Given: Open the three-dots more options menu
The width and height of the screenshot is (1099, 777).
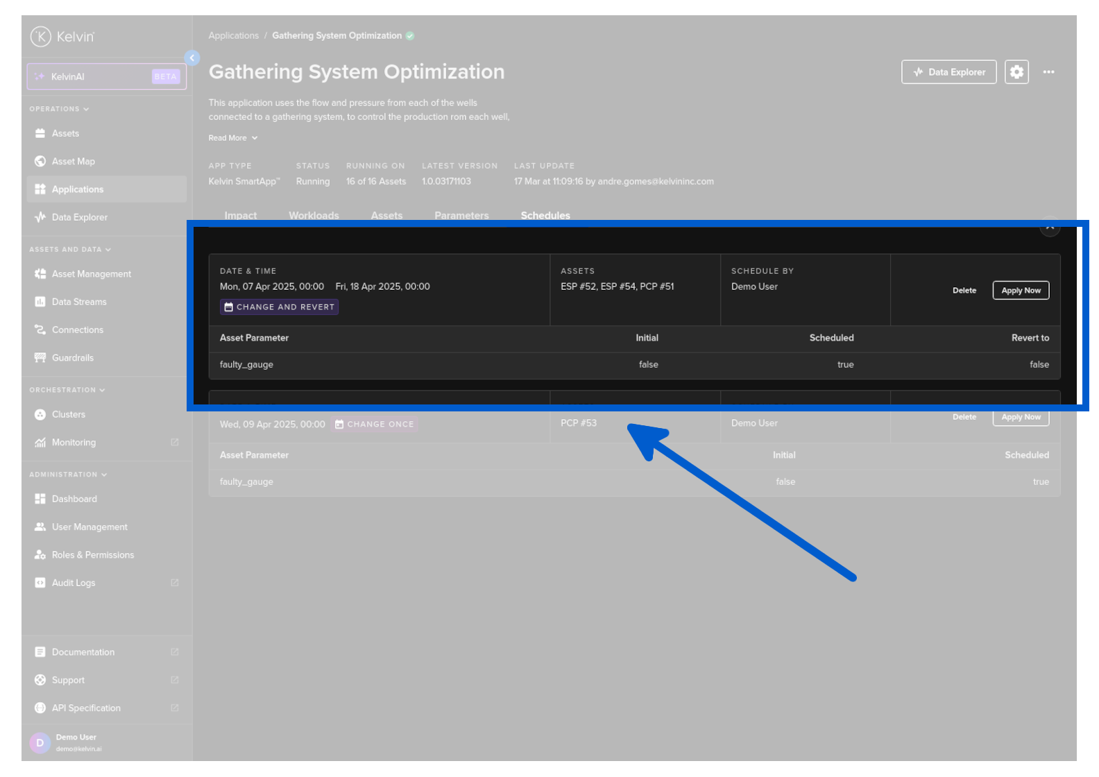Looking at the screenshot, I should coord(1048,72).
